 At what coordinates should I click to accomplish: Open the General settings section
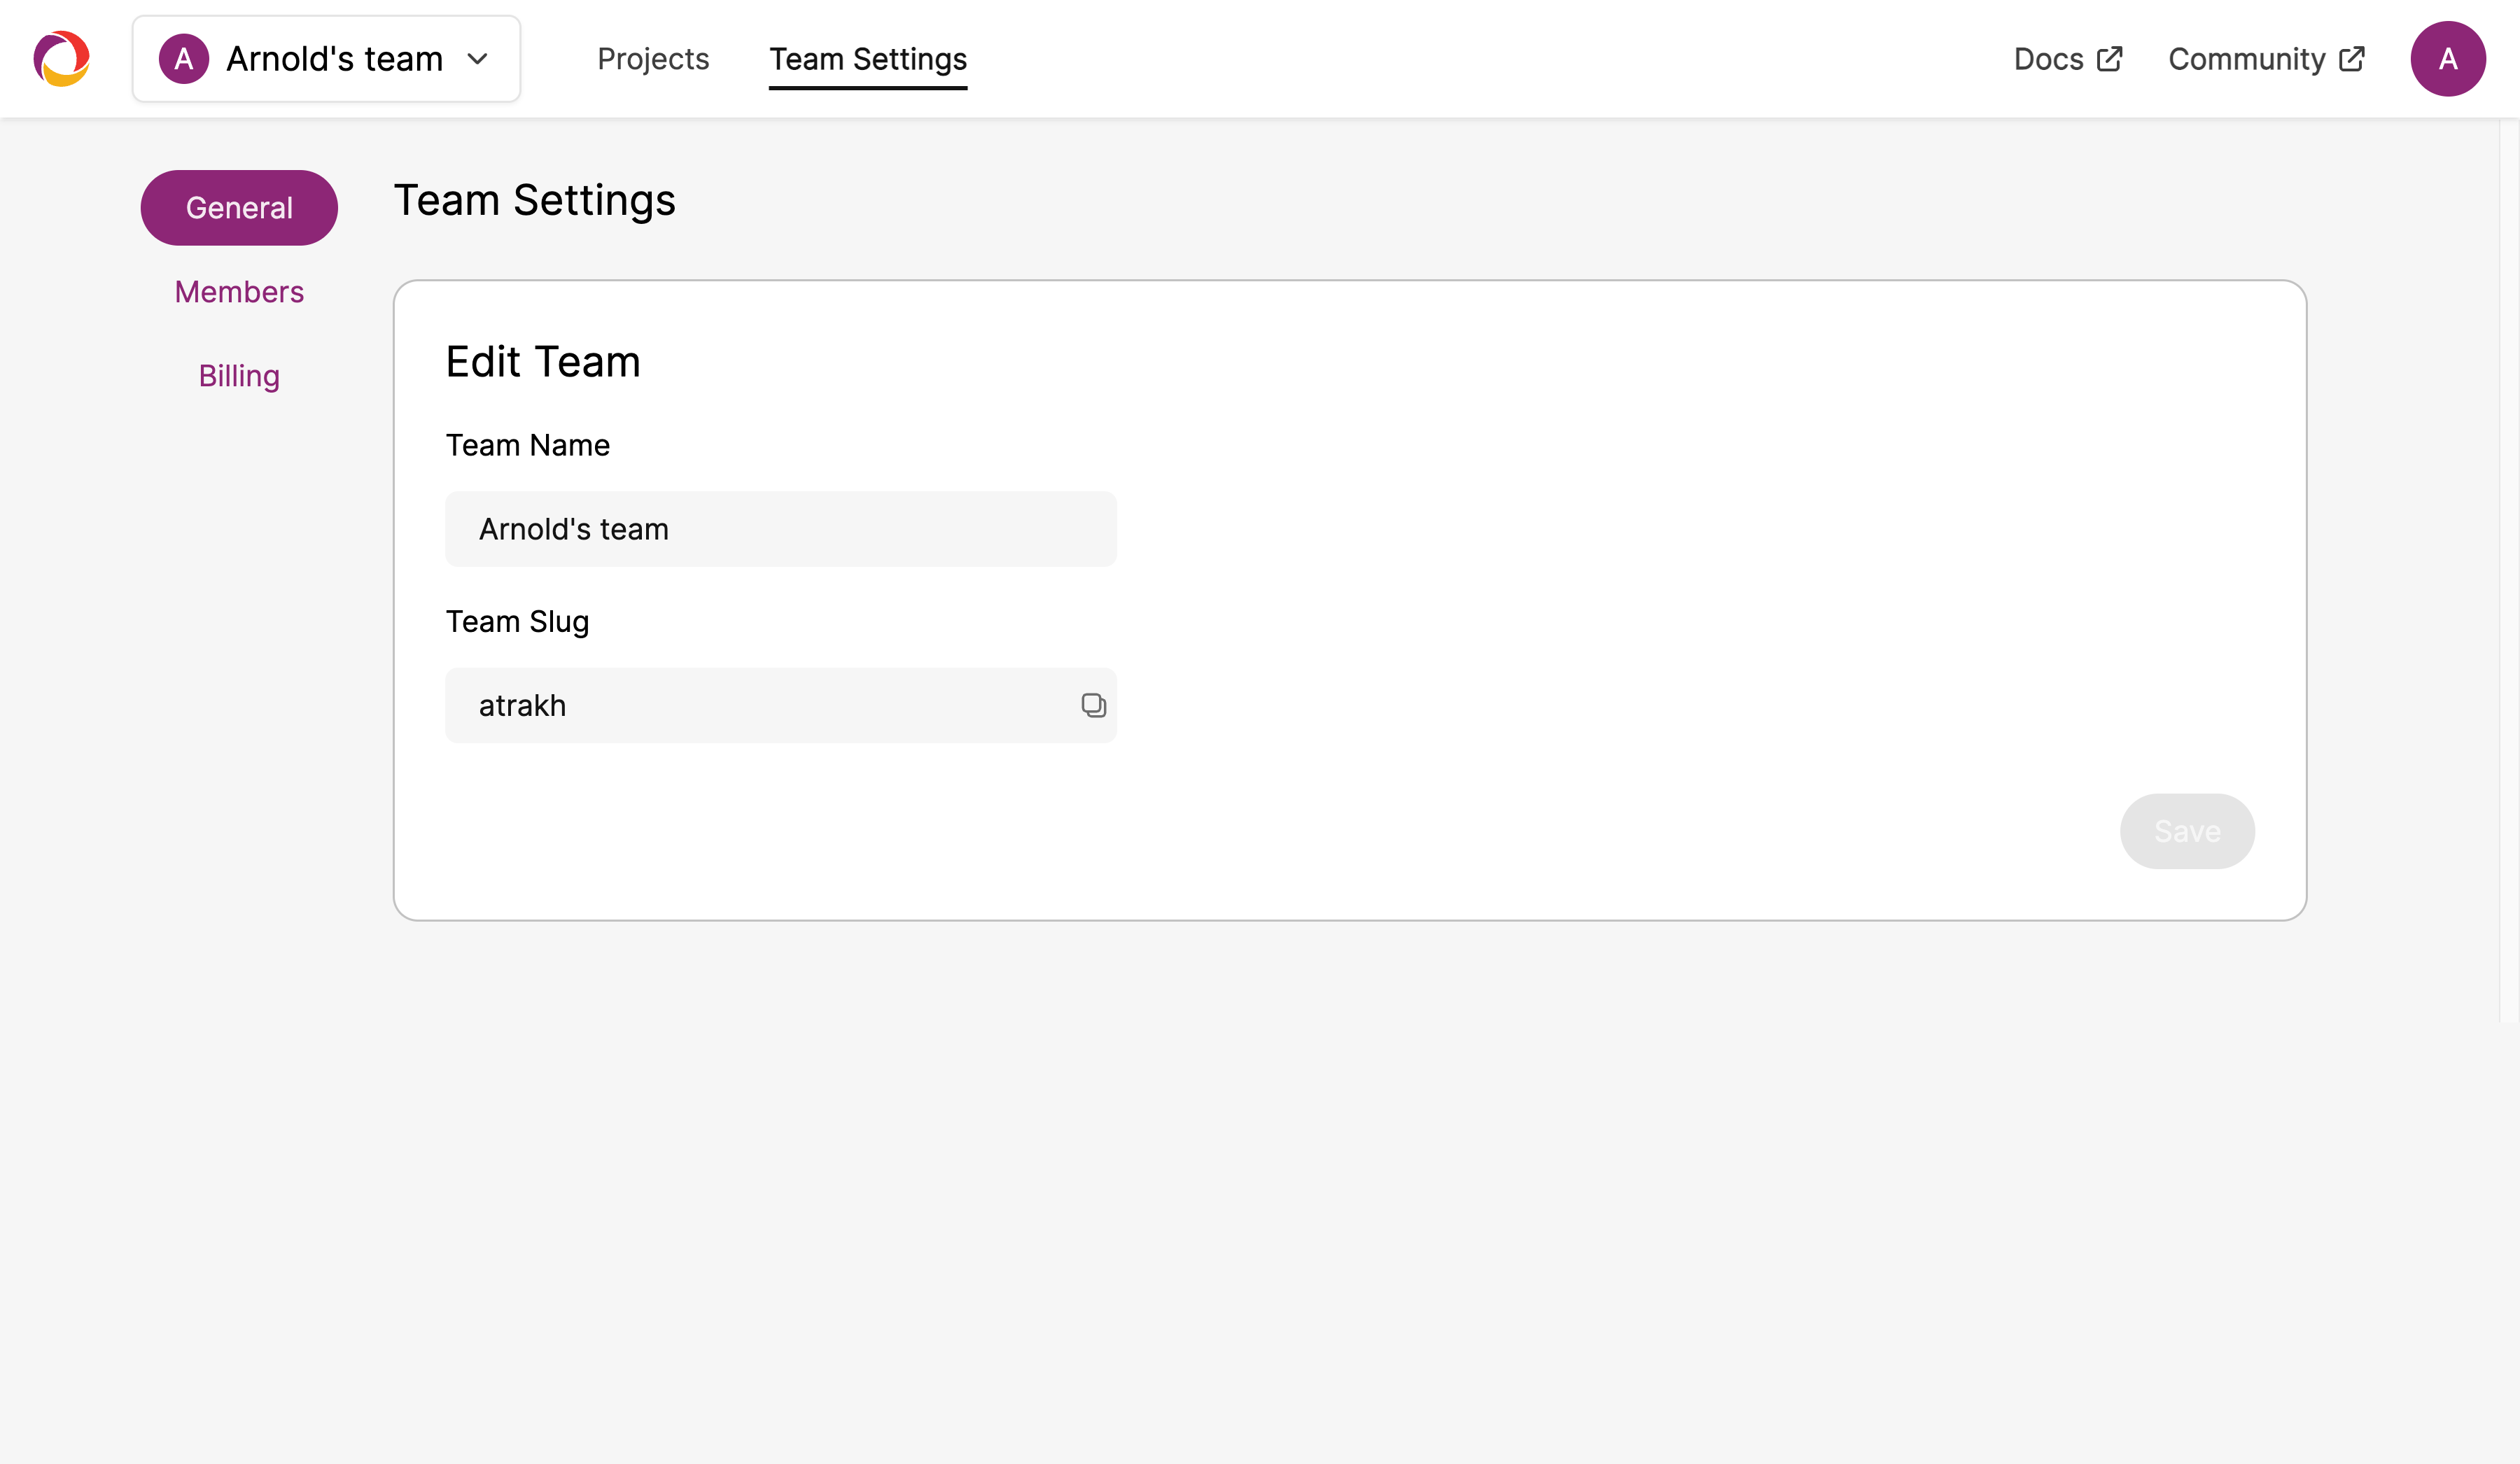tap(239, 208)
